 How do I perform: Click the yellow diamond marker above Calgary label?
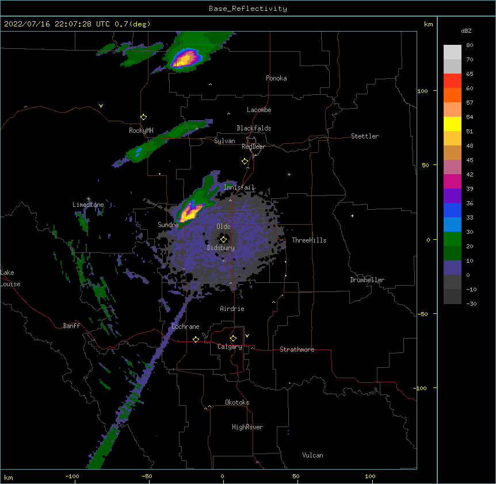click(x=233, y=339)
